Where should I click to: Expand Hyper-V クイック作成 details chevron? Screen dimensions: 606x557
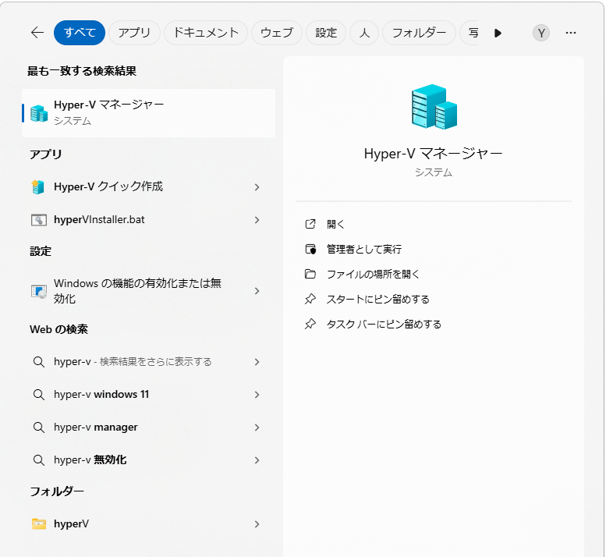[x=257, y=187]
